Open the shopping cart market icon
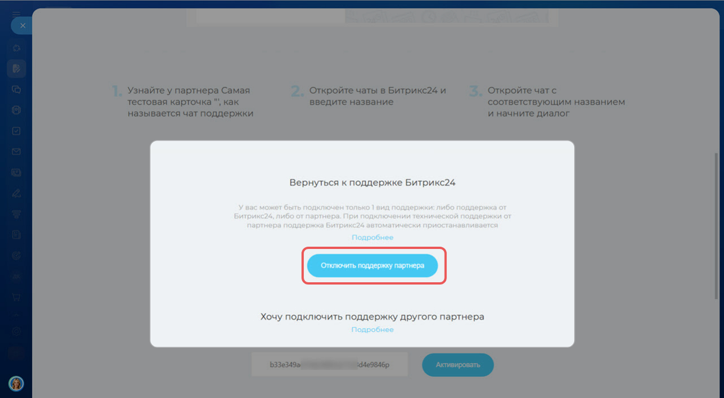The width and height of the screenshot is (724, 398). click(x=16, y=296)
